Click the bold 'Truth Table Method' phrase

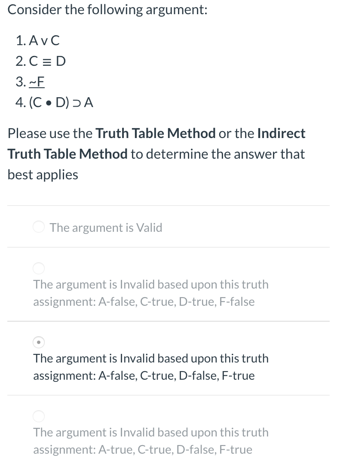point(157,133)
